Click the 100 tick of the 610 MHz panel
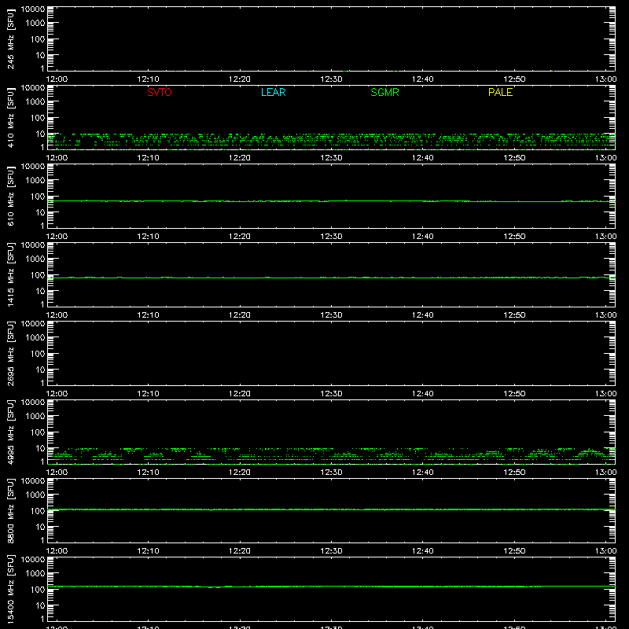The height and width of the screenshot is (629, 629). pyautogui.click(x=38, y=197)
